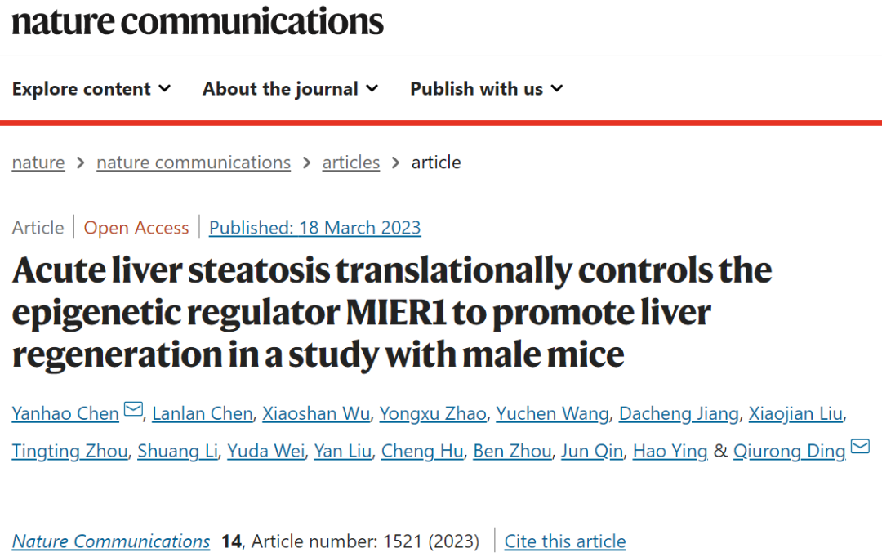The width and height of the screenshot is (882, 557).
Task: Open author Xiaoshan Wu's profile
Action: [x=316, y=413]
